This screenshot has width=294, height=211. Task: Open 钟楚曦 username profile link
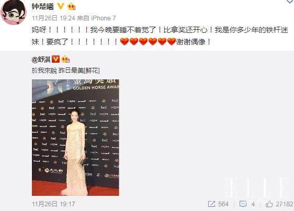point(42,7)
